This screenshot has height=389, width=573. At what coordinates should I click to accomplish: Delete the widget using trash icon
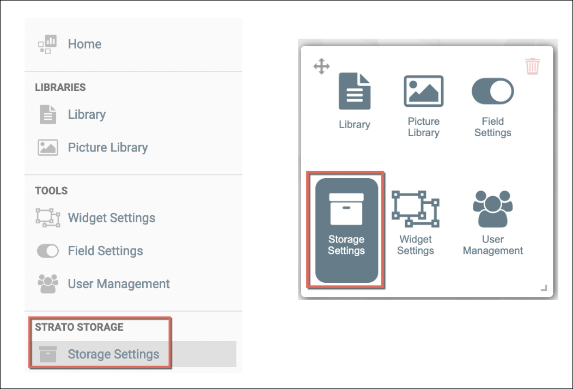tap(532, 66)
